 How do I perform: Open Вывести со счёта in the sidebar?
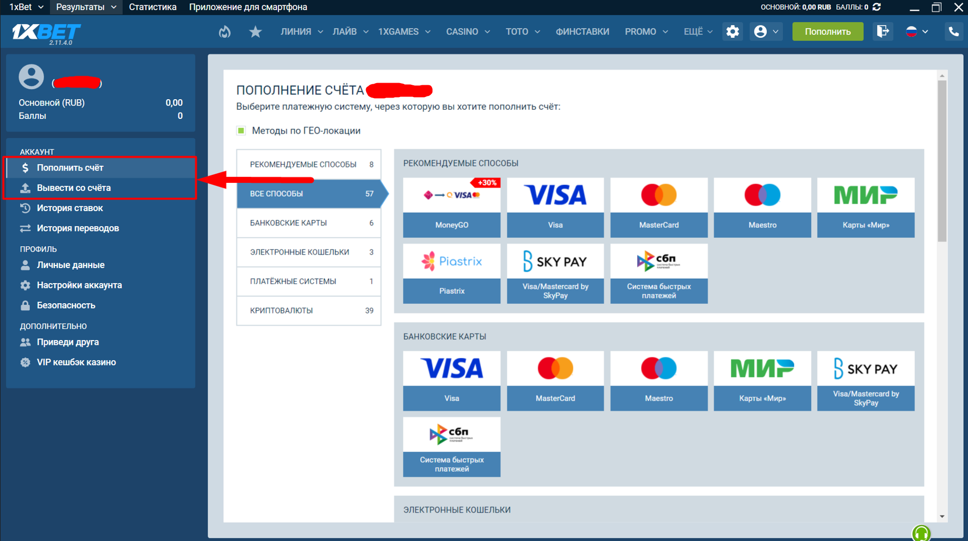point(74,188)
